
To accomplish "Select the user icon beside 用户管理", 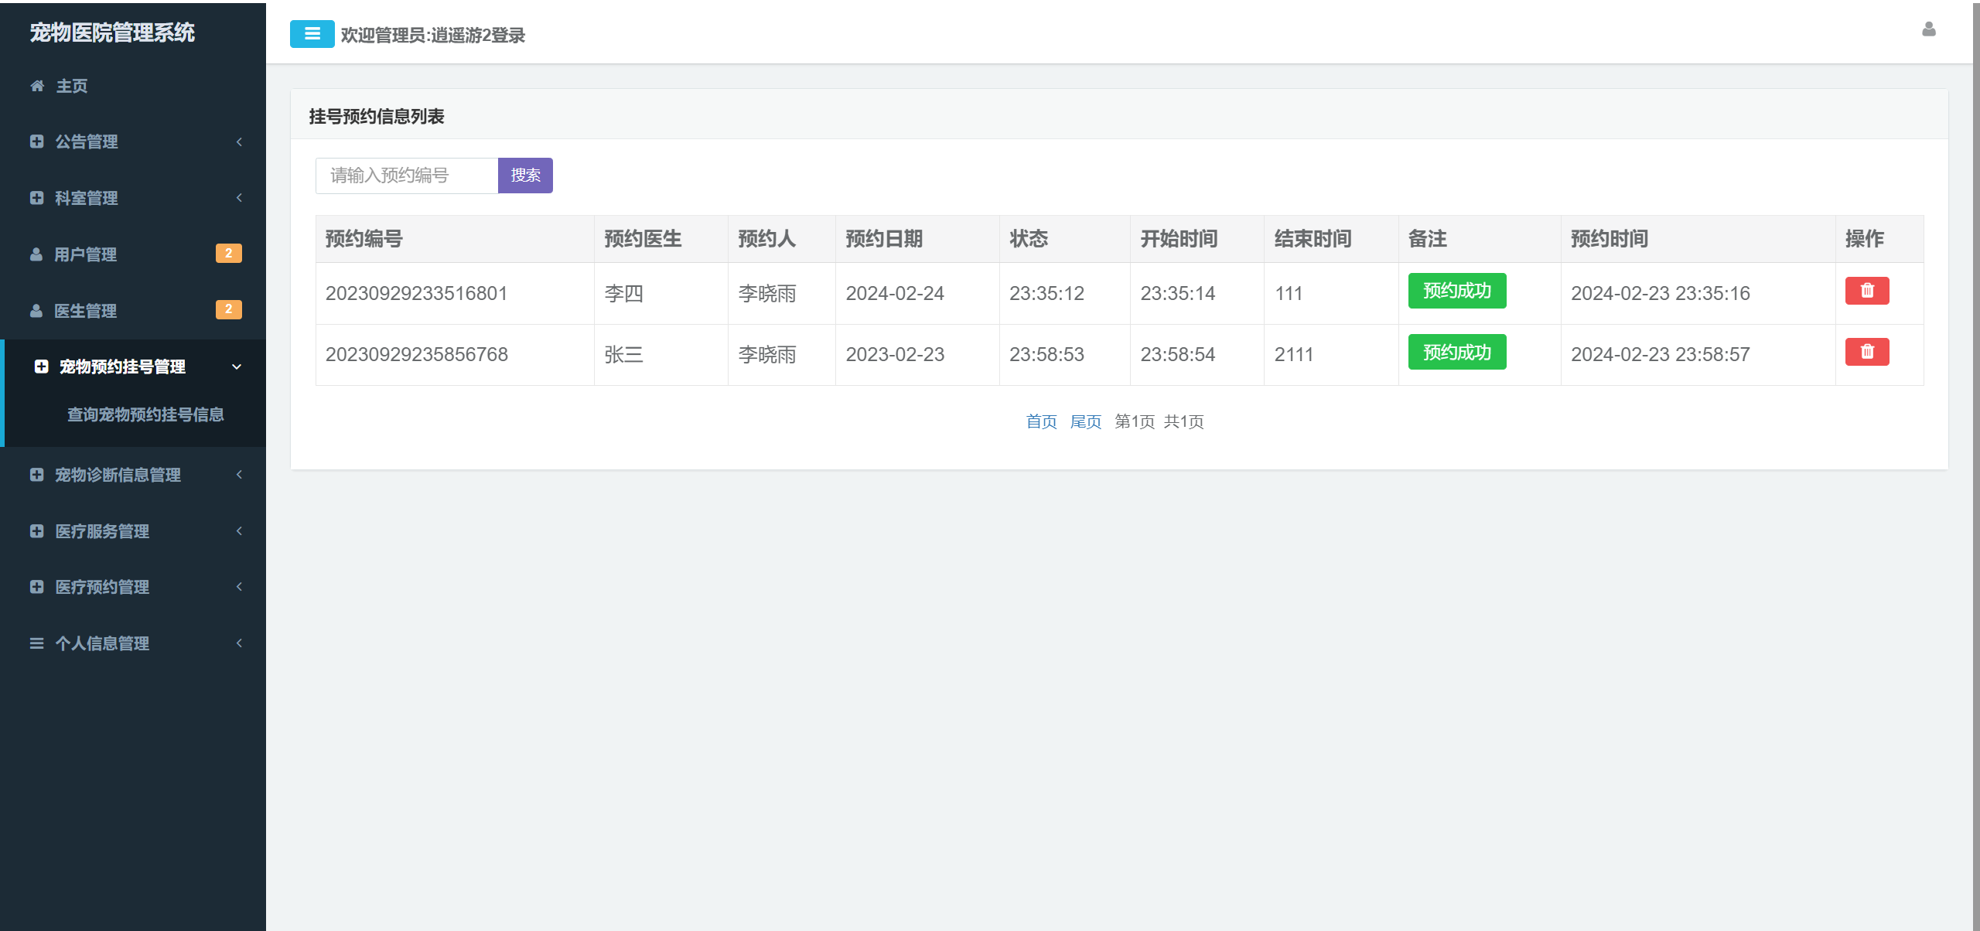I will [36, 254].
